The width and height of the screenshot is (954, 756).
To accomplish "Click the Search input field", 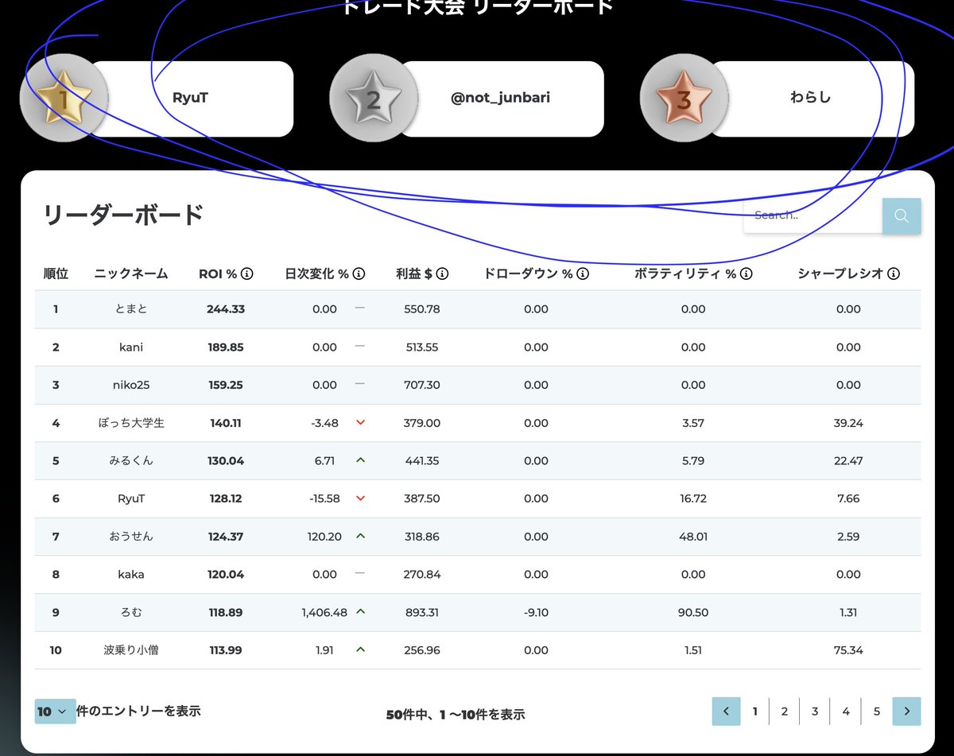I will click(813, 215).
